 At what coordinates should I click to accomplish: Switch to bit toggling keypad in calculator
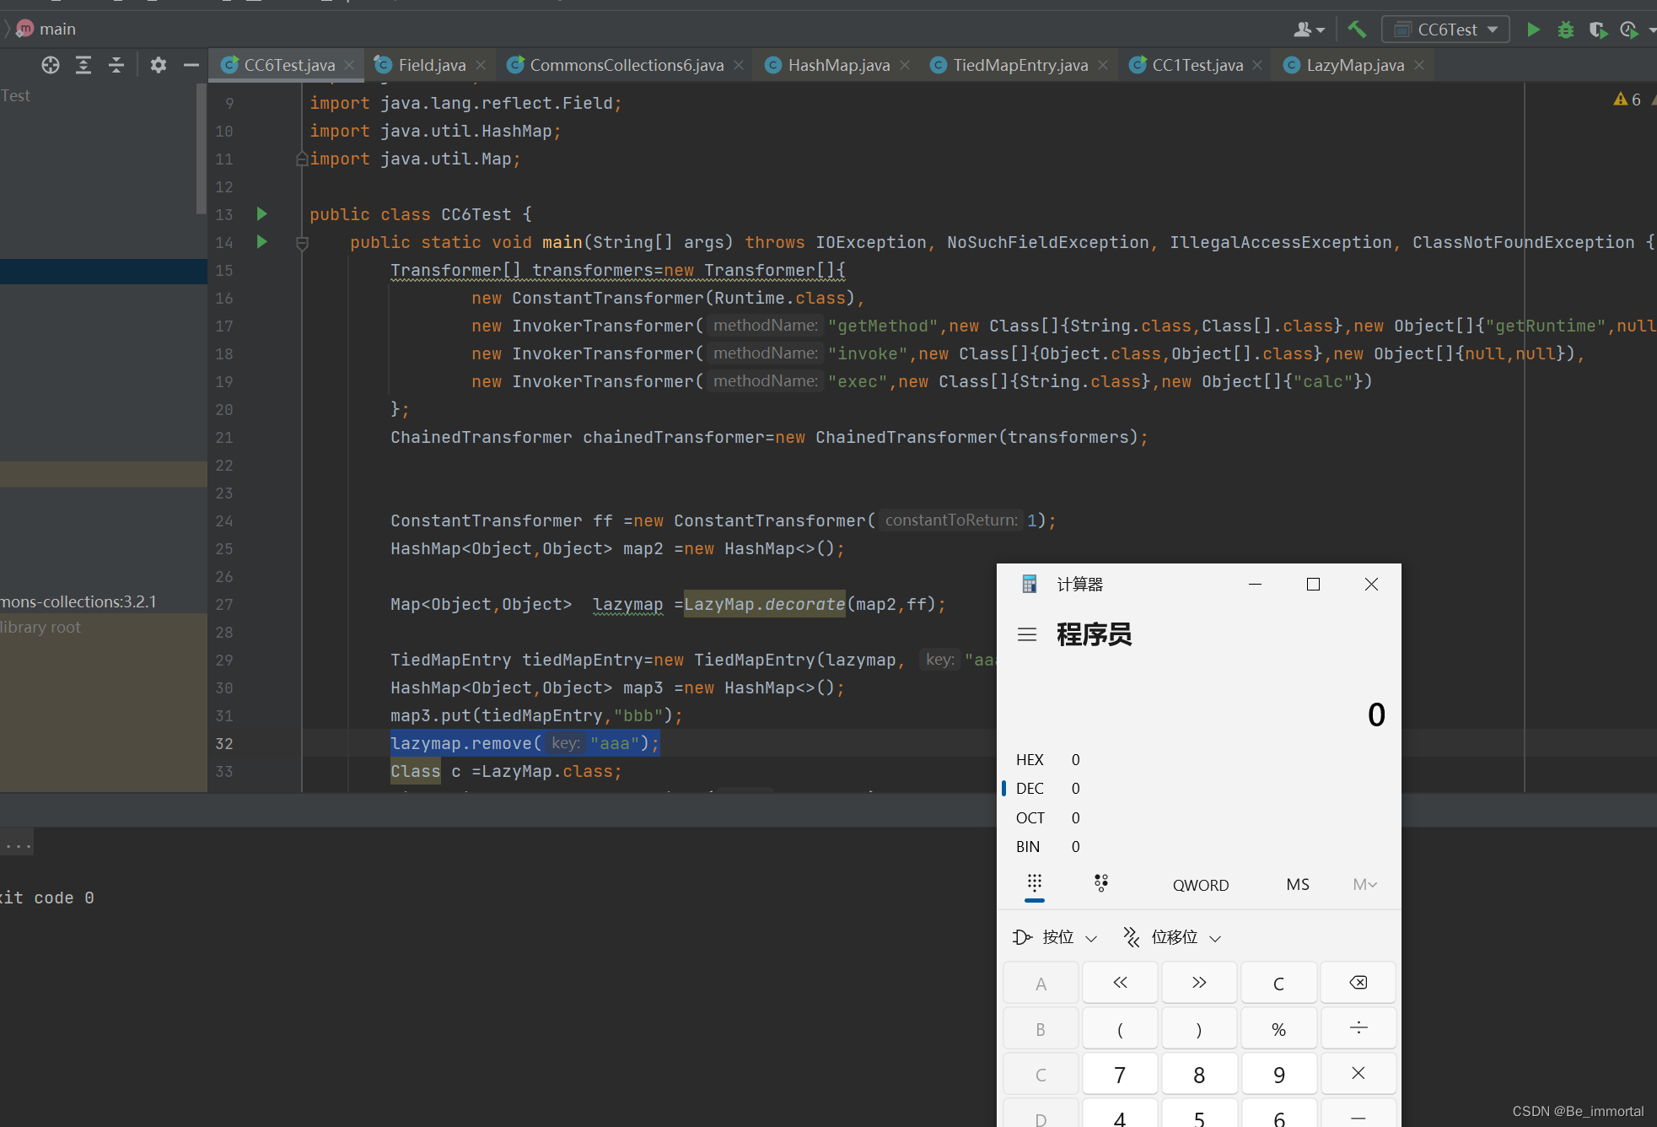1101,884
